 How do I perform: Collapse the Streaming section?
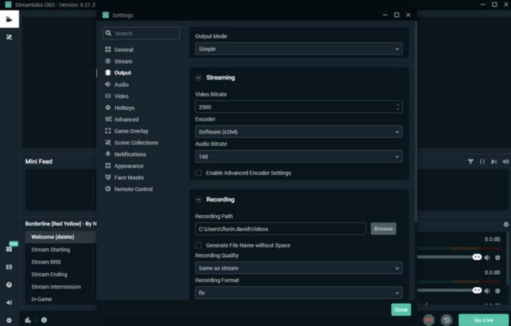pyautogui.click(x=199, y=77)
